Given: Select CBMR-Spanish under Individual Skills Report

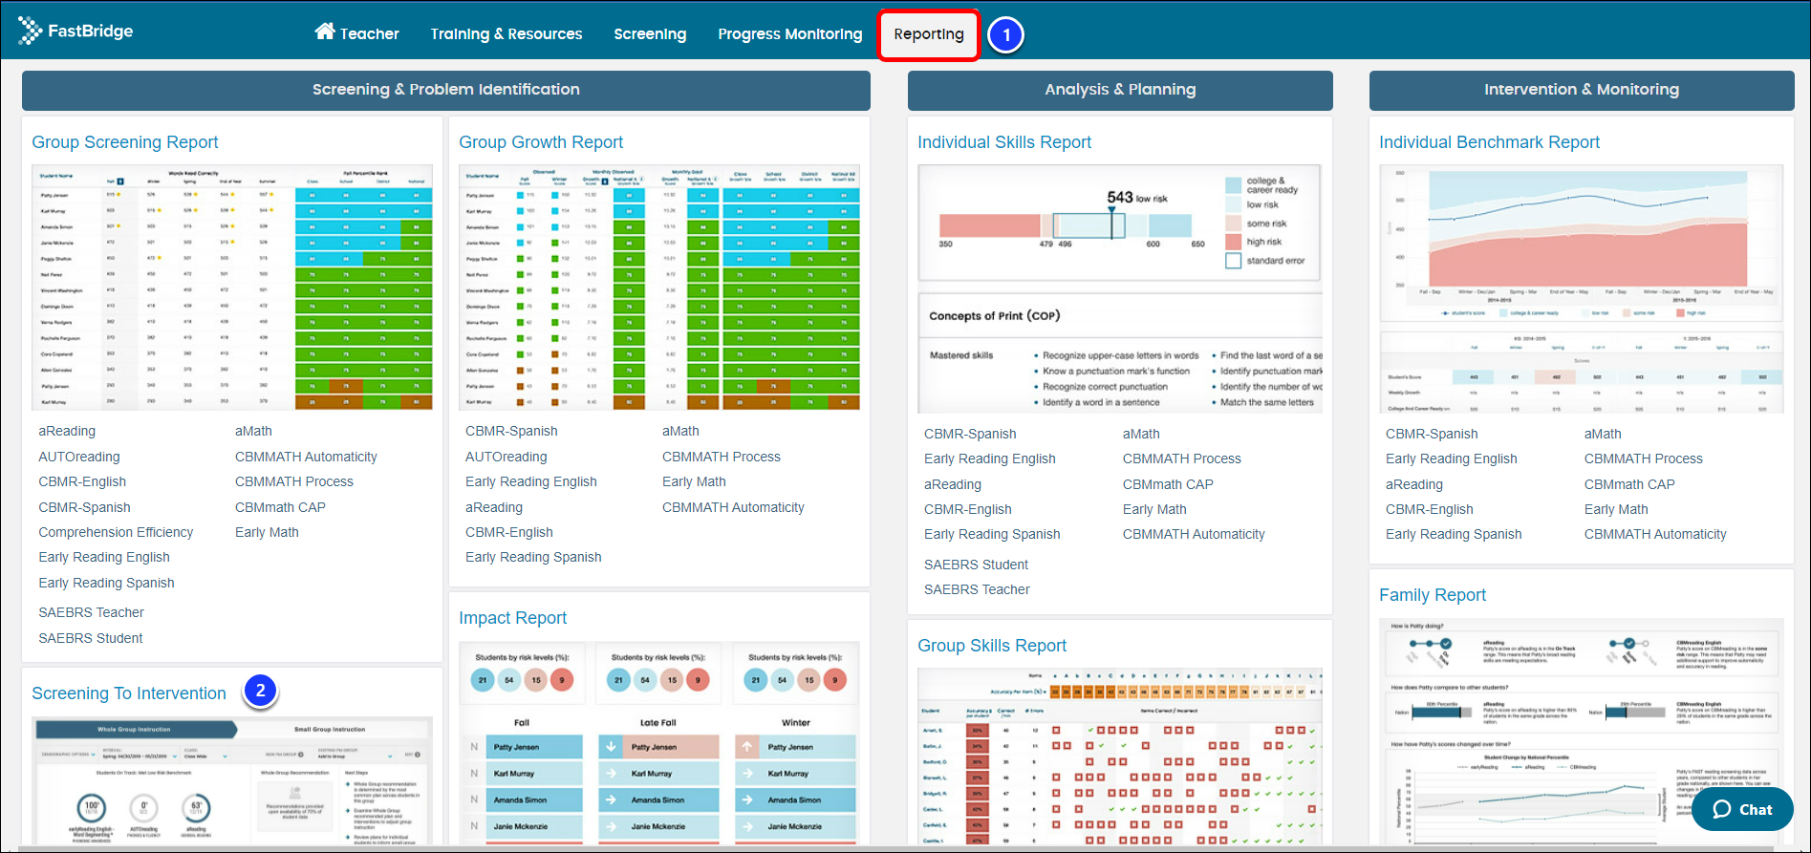Looking at the screenshot, I should 970,434.
